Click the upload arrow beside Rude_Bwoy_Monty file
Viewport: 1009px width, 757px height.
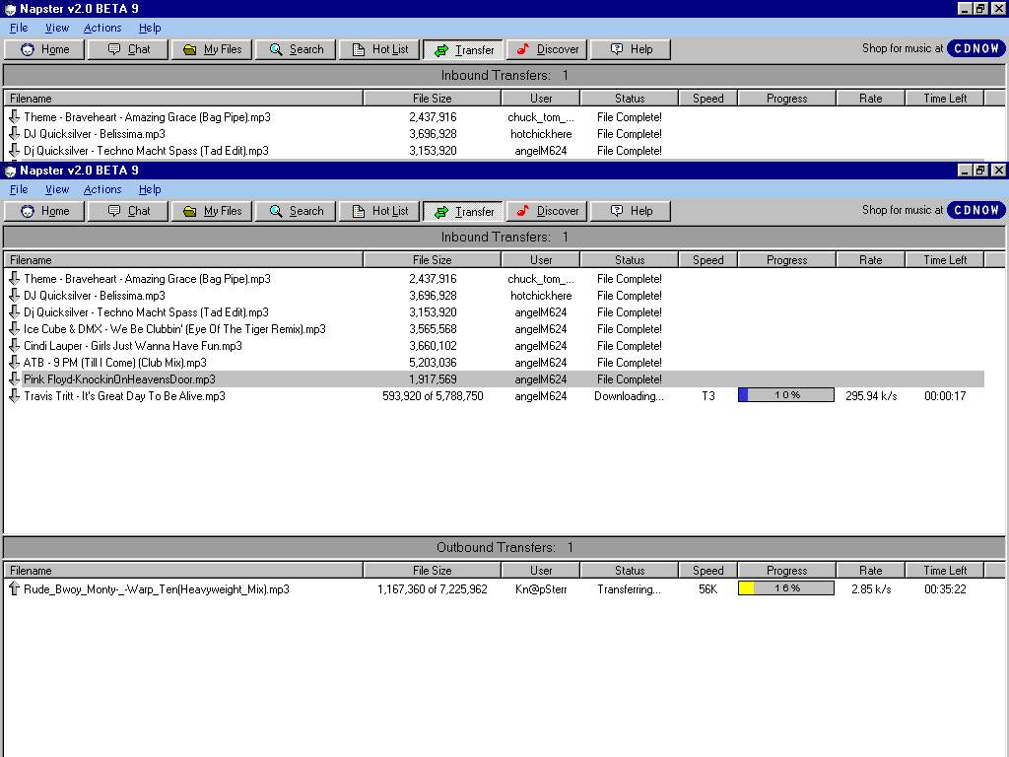[14, 589]
